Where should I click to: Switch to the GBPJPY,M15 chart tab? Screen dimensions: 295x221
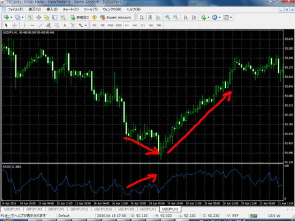[79, 209]
